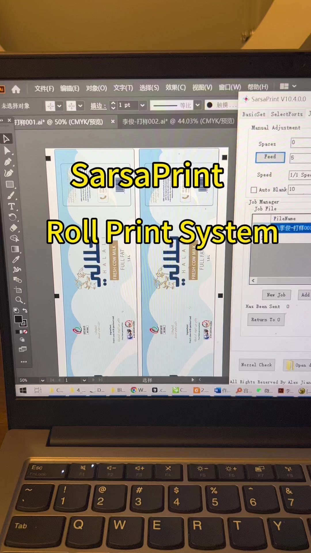Open Chrome from taskbar
This screenshot has height=553, width=311.
point(139,390)
